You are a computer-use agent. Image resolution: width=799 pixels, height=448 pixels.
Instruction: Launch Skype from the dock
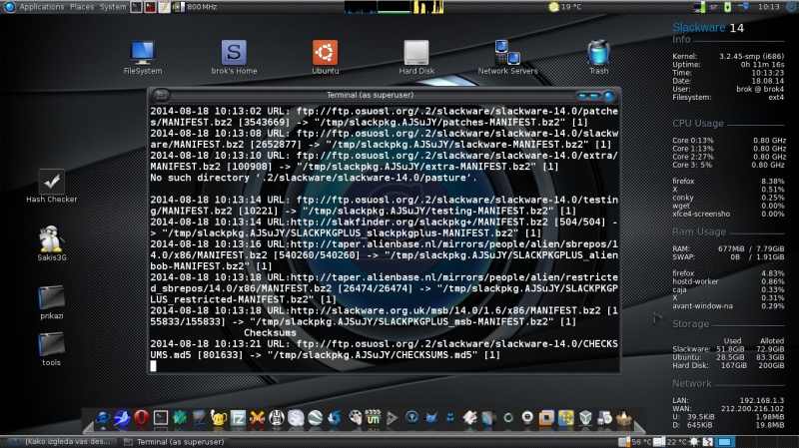click(x=296, y=418)
